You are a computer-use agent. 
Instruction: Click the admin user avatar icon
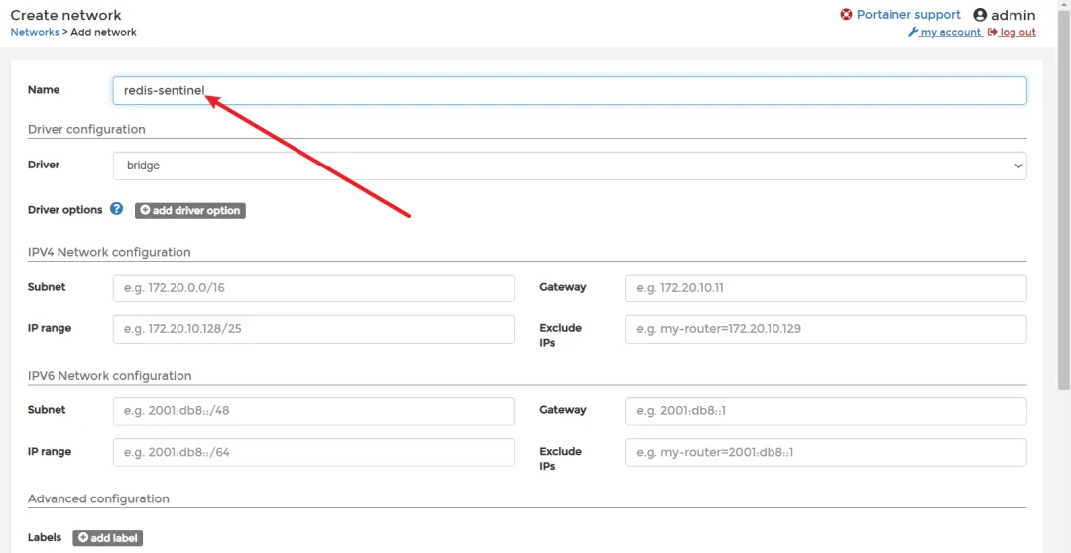[980, 15]
